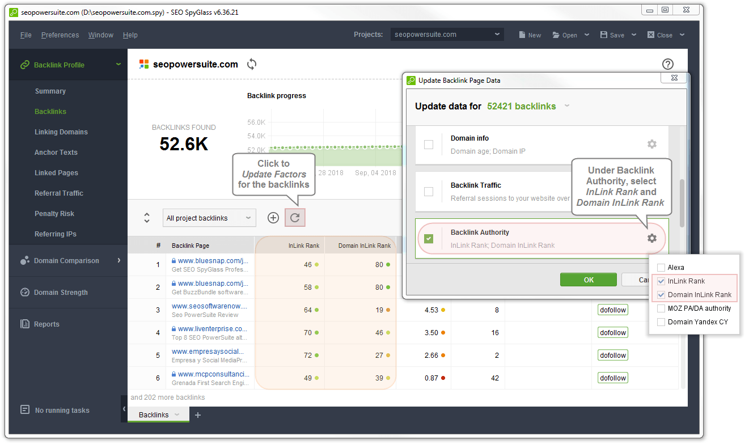Screen dimensions: 749x444
Task: Go to Linked Pages in sidebar
Action: 57,173
